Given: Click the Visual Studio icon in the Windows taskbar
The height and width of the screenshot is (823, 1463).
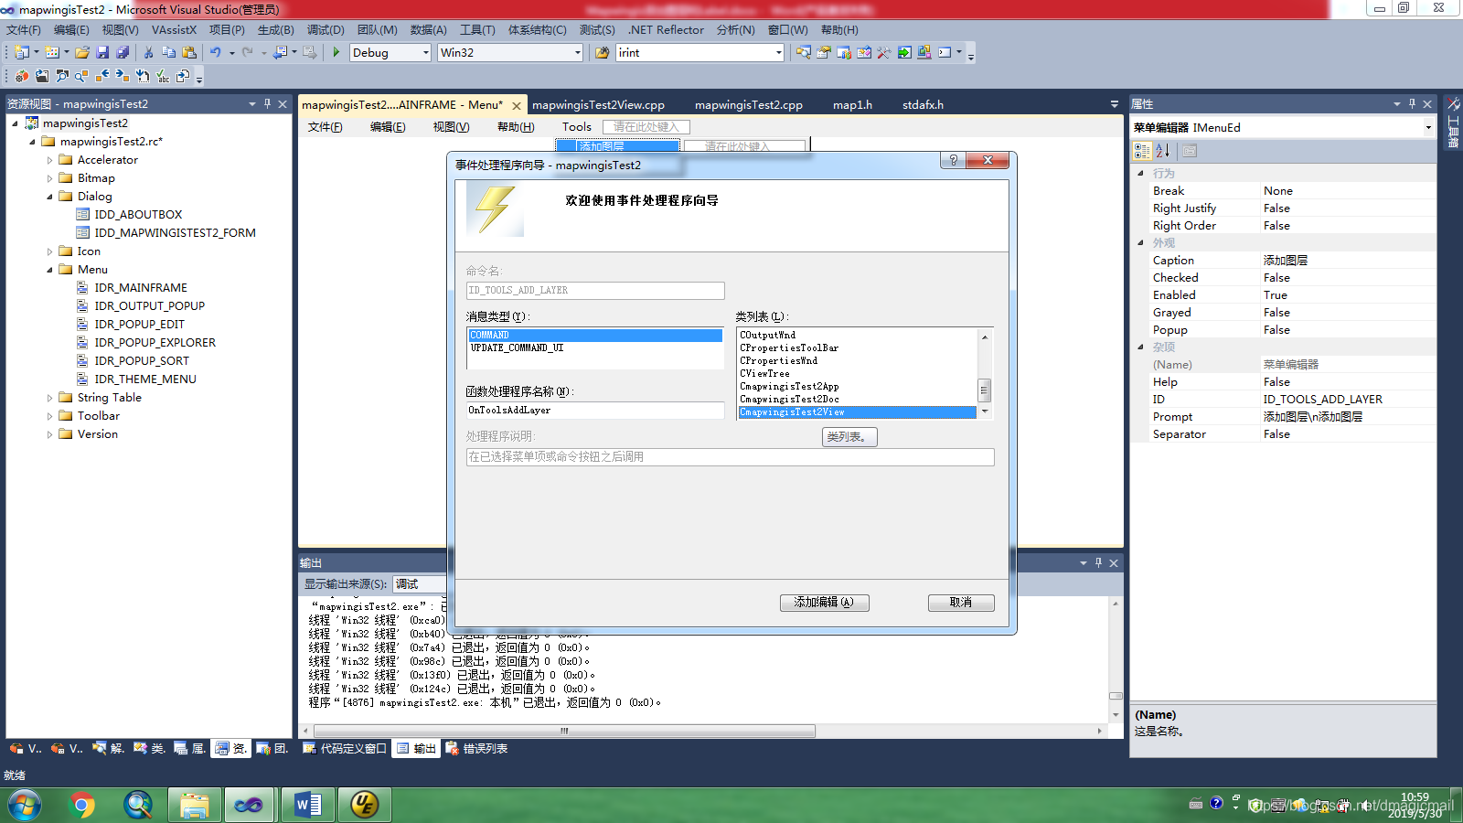Looking at the screenshot, I should 248,805.
